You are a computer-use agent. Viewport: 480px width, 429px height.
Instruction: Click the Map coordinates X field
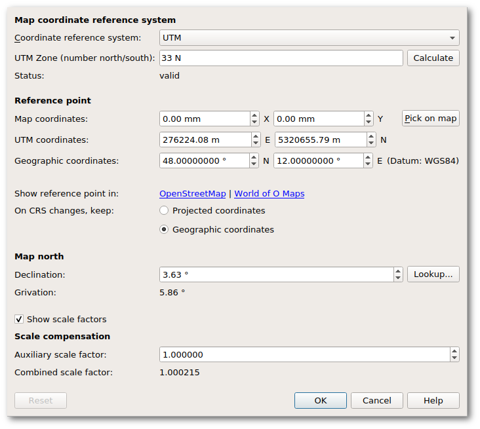coord(205,119)
